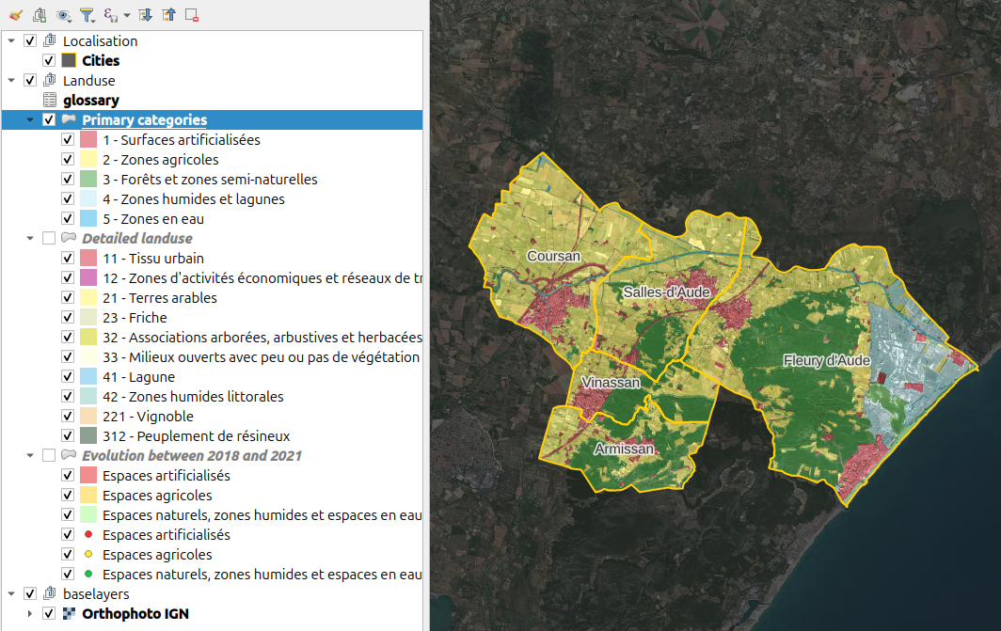Select the 21 - Terres arables row
The image size is (1001, 631).
160,298
